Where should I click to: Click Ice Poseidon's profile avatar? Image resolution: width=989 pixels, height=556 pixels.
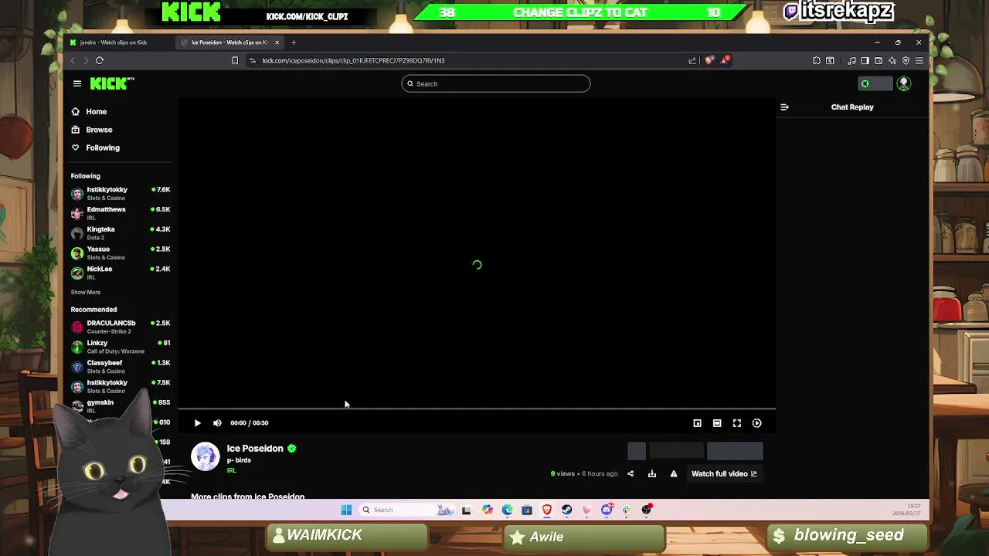click(x=206, y=456)
